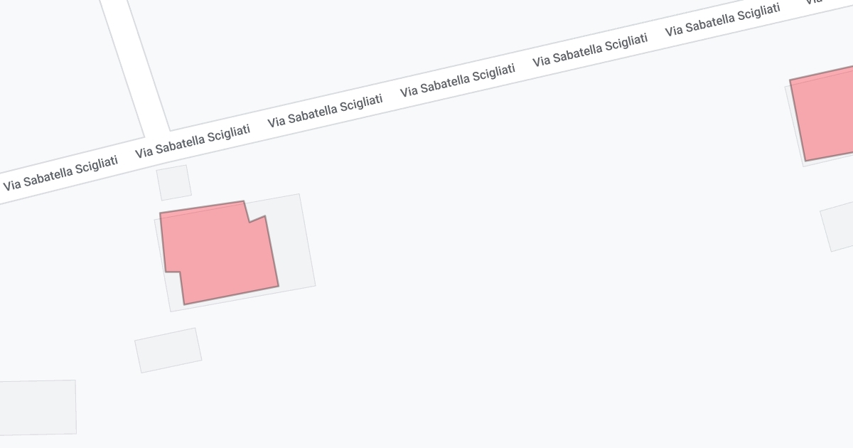Select second Via Sabatella Scigliati label from left

click(x=193, y=141)
